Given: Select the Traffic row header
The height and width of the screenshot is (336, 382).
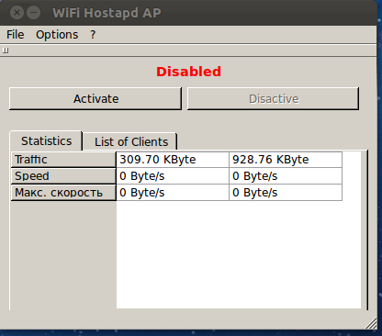Looking at the screenshot, I should [63, 160].
